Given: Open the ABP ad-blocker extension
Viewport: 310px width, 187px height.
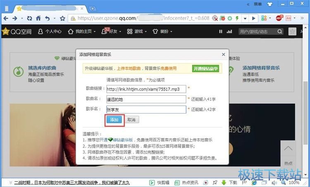Looking at the screenshot, I should [279, 18].
